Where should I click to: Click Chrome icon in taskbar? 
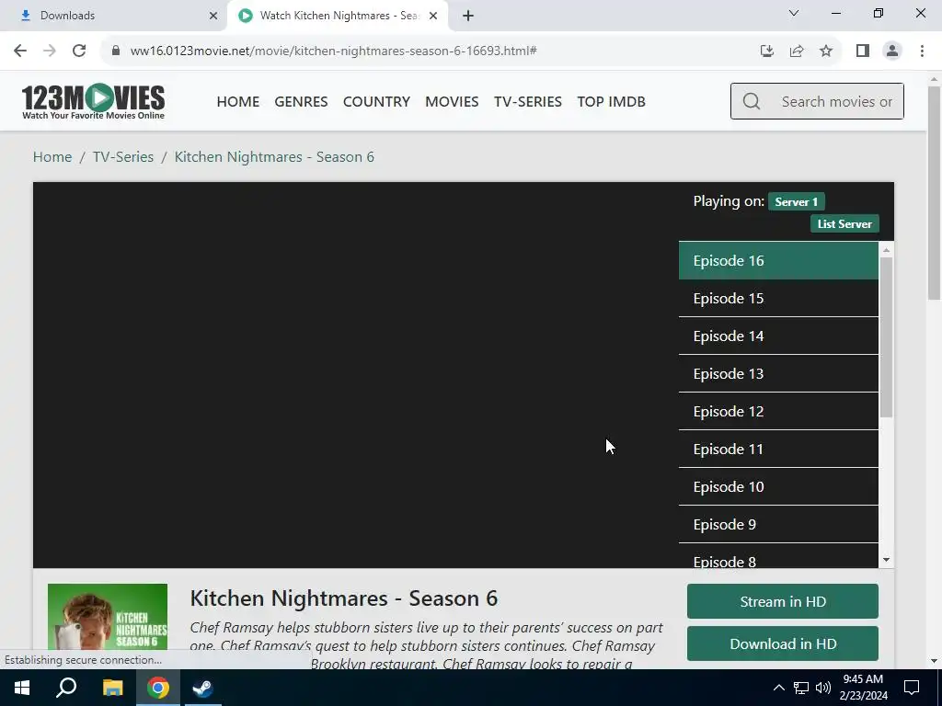(158, 688)
